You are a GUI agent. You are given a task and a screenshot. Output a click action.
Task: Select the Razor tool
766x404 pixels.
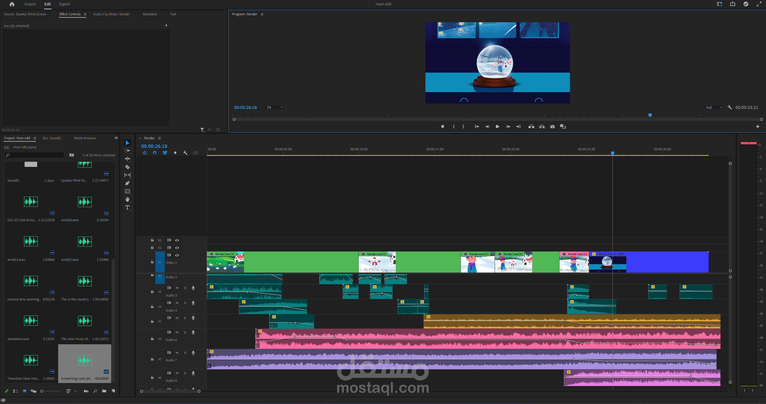pyautogui.click(x=127, y=167)
